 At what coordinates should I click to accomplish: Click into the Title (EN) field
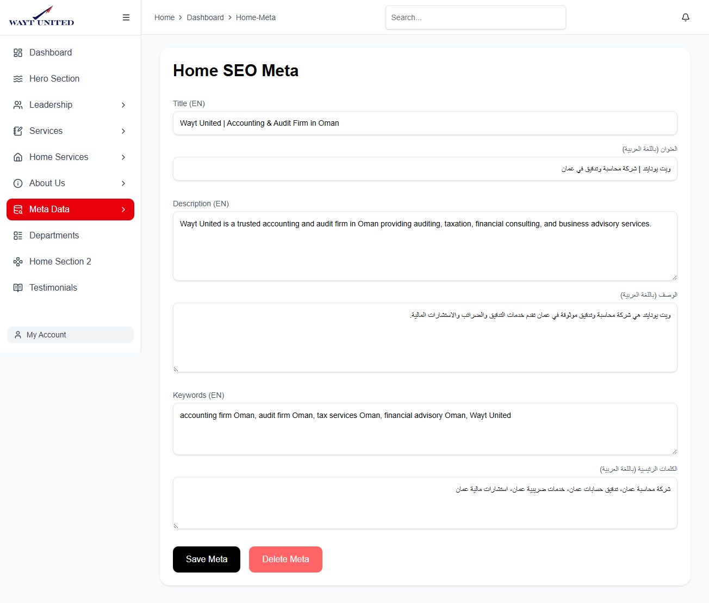pyautogui.click(x=425, y=123)
